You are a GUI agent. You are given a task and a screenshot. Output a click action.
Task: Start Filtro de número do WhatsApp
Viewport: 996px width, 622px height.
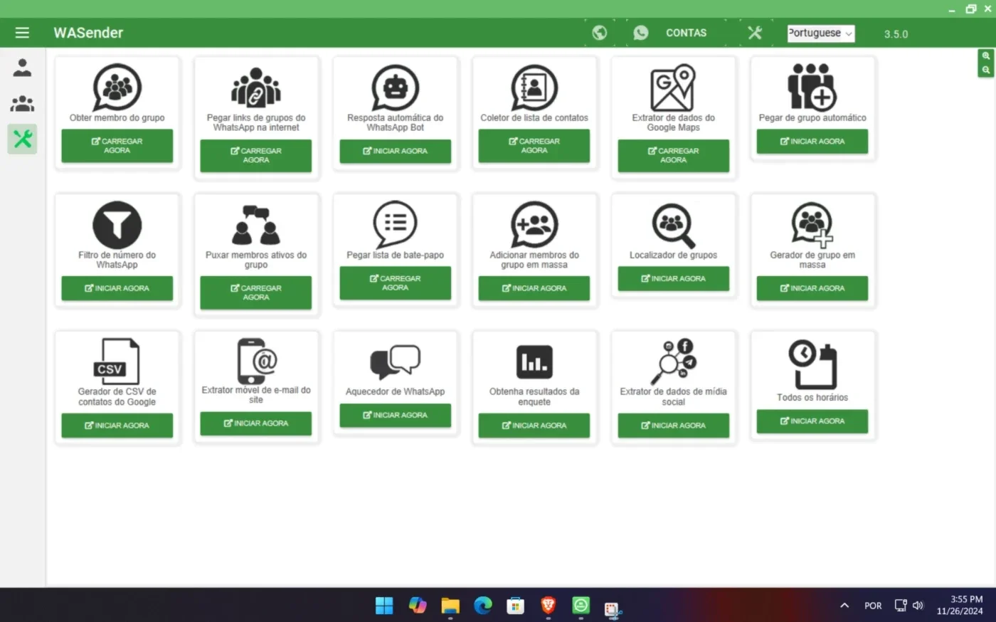[x=117, y=288]
